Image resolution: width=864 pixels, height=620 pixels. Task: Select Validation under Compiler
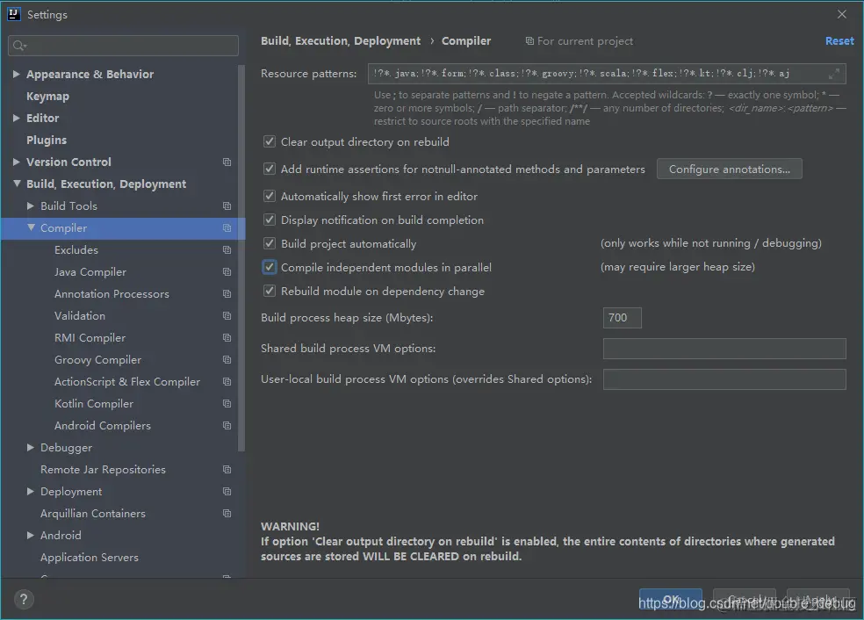pyautogui.click(x=80, y=316)
